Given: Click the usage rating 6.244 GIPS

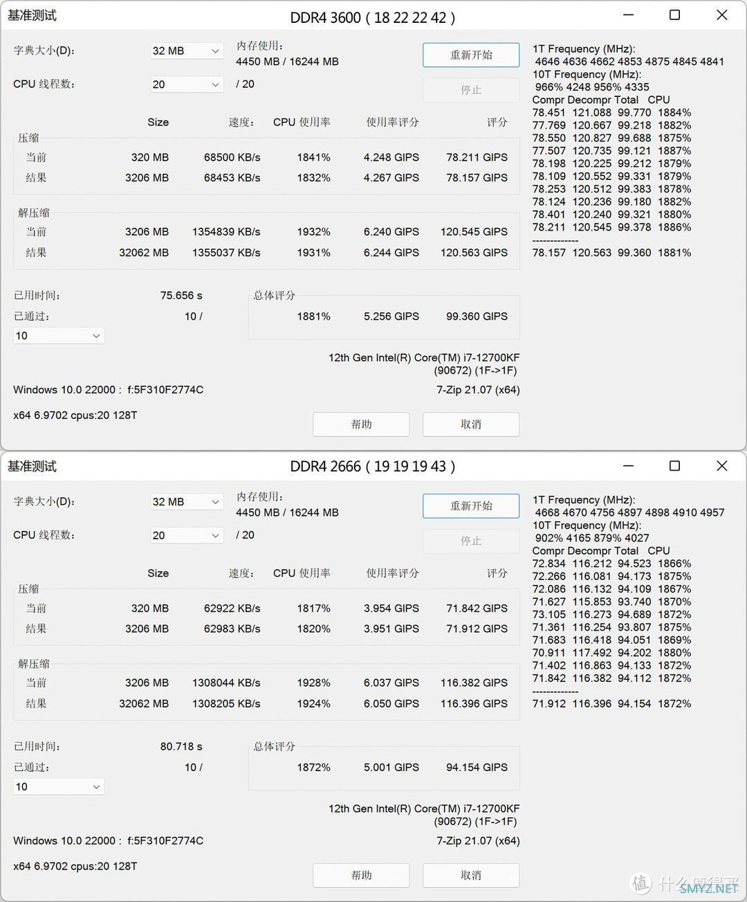Looking at the screenshot, I should 391,253.
